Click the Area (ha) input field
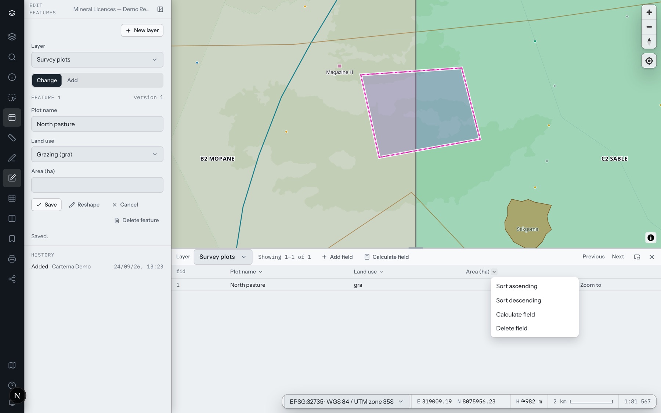The height and width of the screenshot is (413, 661). [x=97, y=185]
